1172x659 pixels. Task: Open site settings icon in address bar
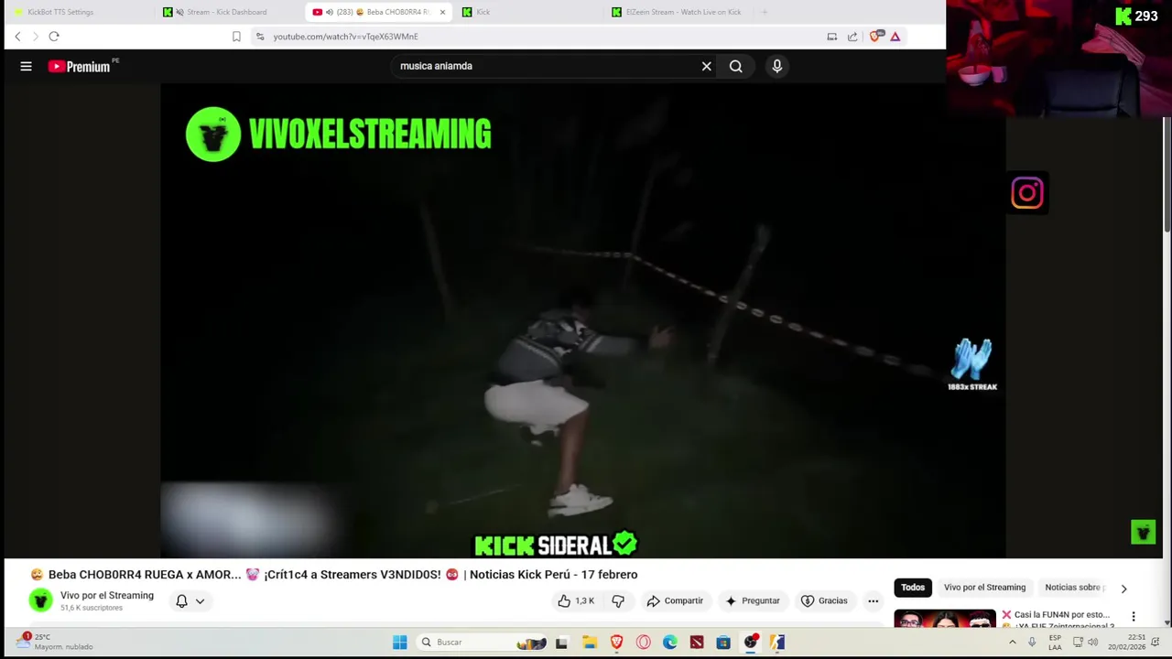tap(260, 37)
